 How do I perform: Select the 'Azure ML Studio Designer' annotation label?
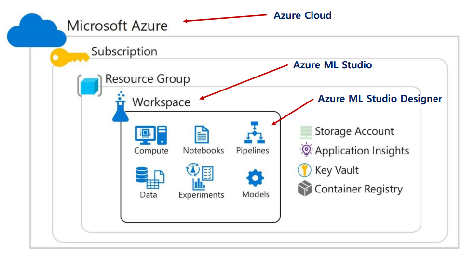pyautogui.click(x=380, y=99)
